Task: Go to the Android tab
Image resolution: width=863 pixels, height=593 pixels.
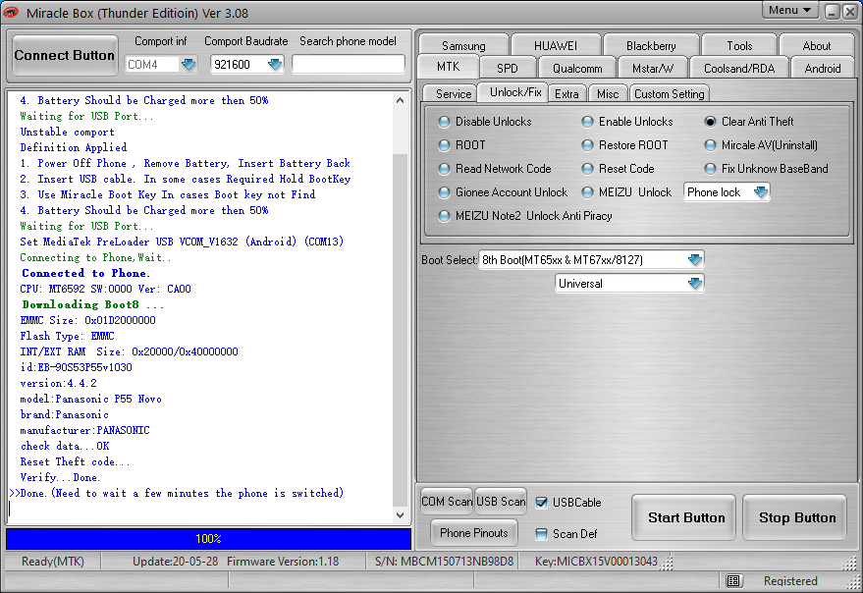Action: click(823, 69)
